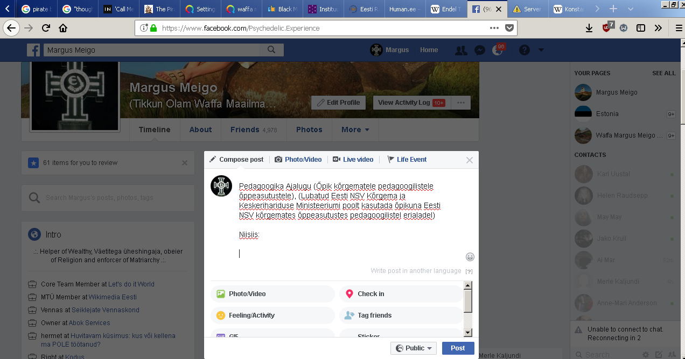Image resolution: width=685 pixels, height=359 pixels.
Task: Open the Quick Help question mark icon
Action: pos(525,50)
